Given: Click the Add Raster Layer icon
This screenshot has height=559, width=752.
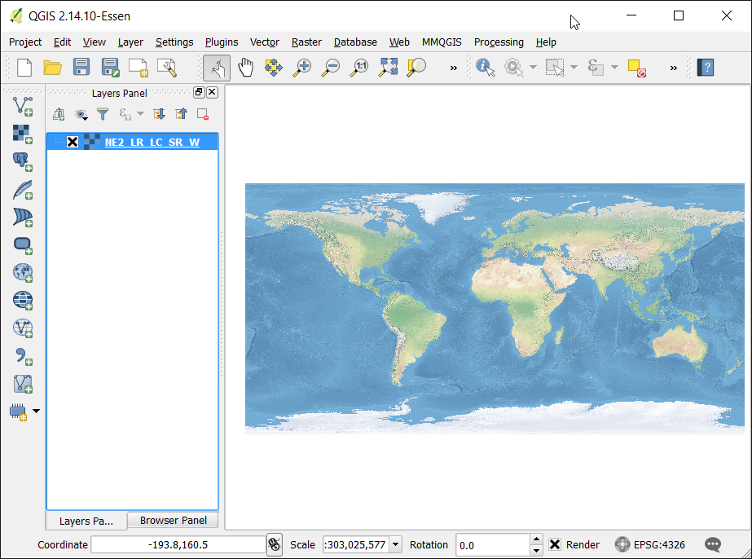Looking at the screenshot, I should pos(22,133).
